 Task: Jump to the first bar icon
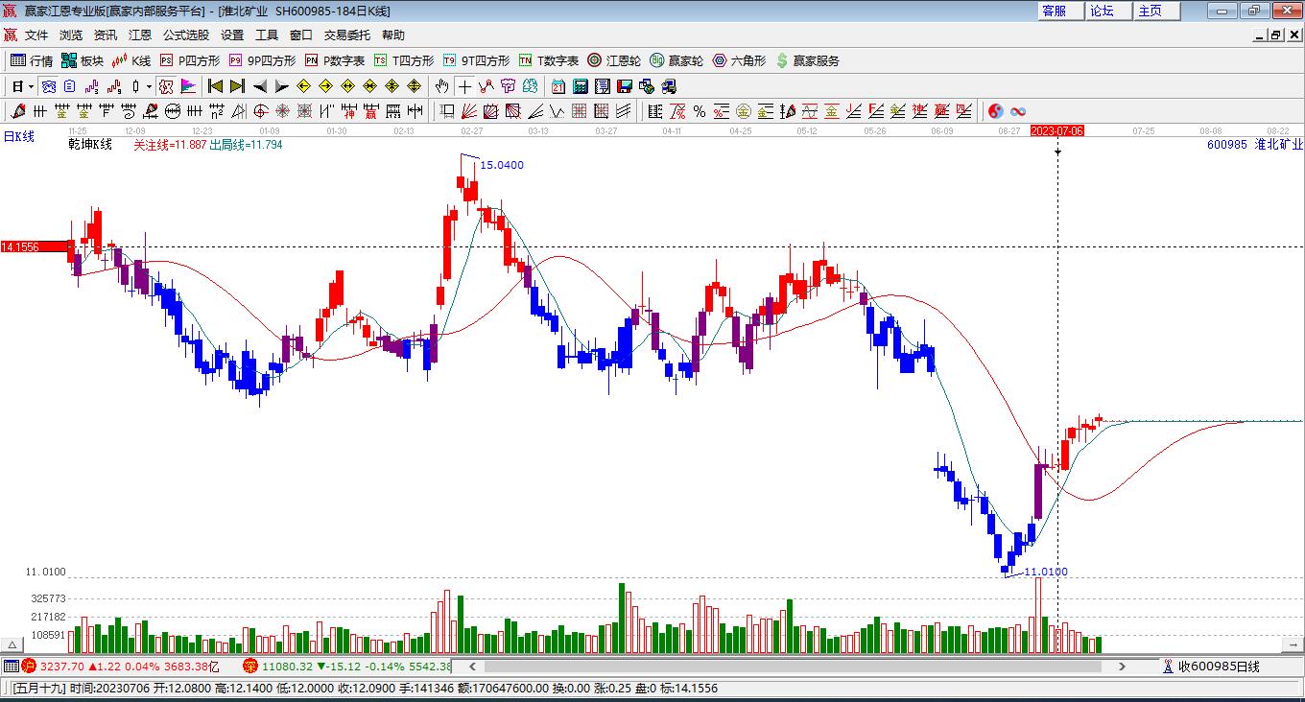point(216,86)
